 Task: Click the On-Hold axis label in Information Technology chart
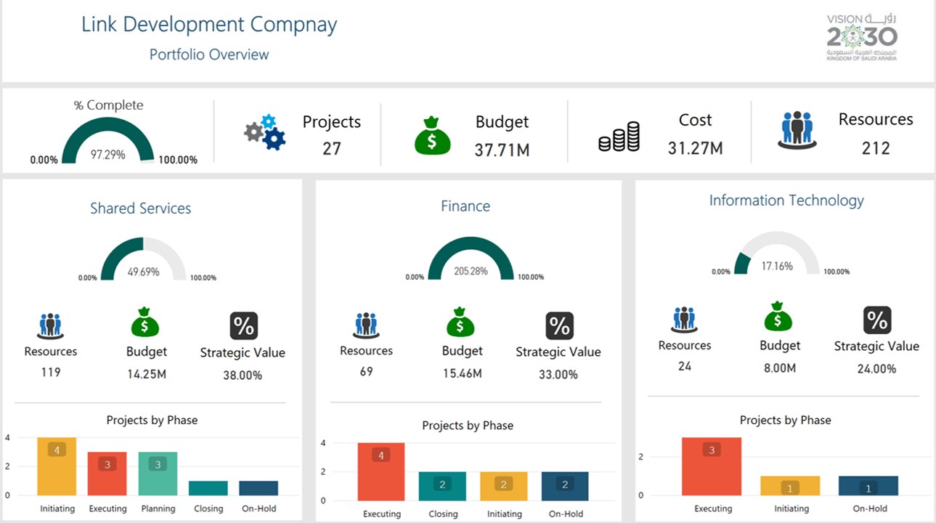point(869,509)
